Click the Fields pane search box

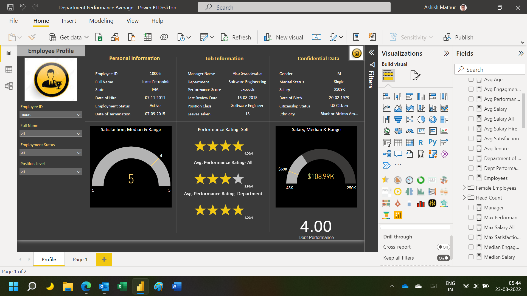(x=490, y=70)
